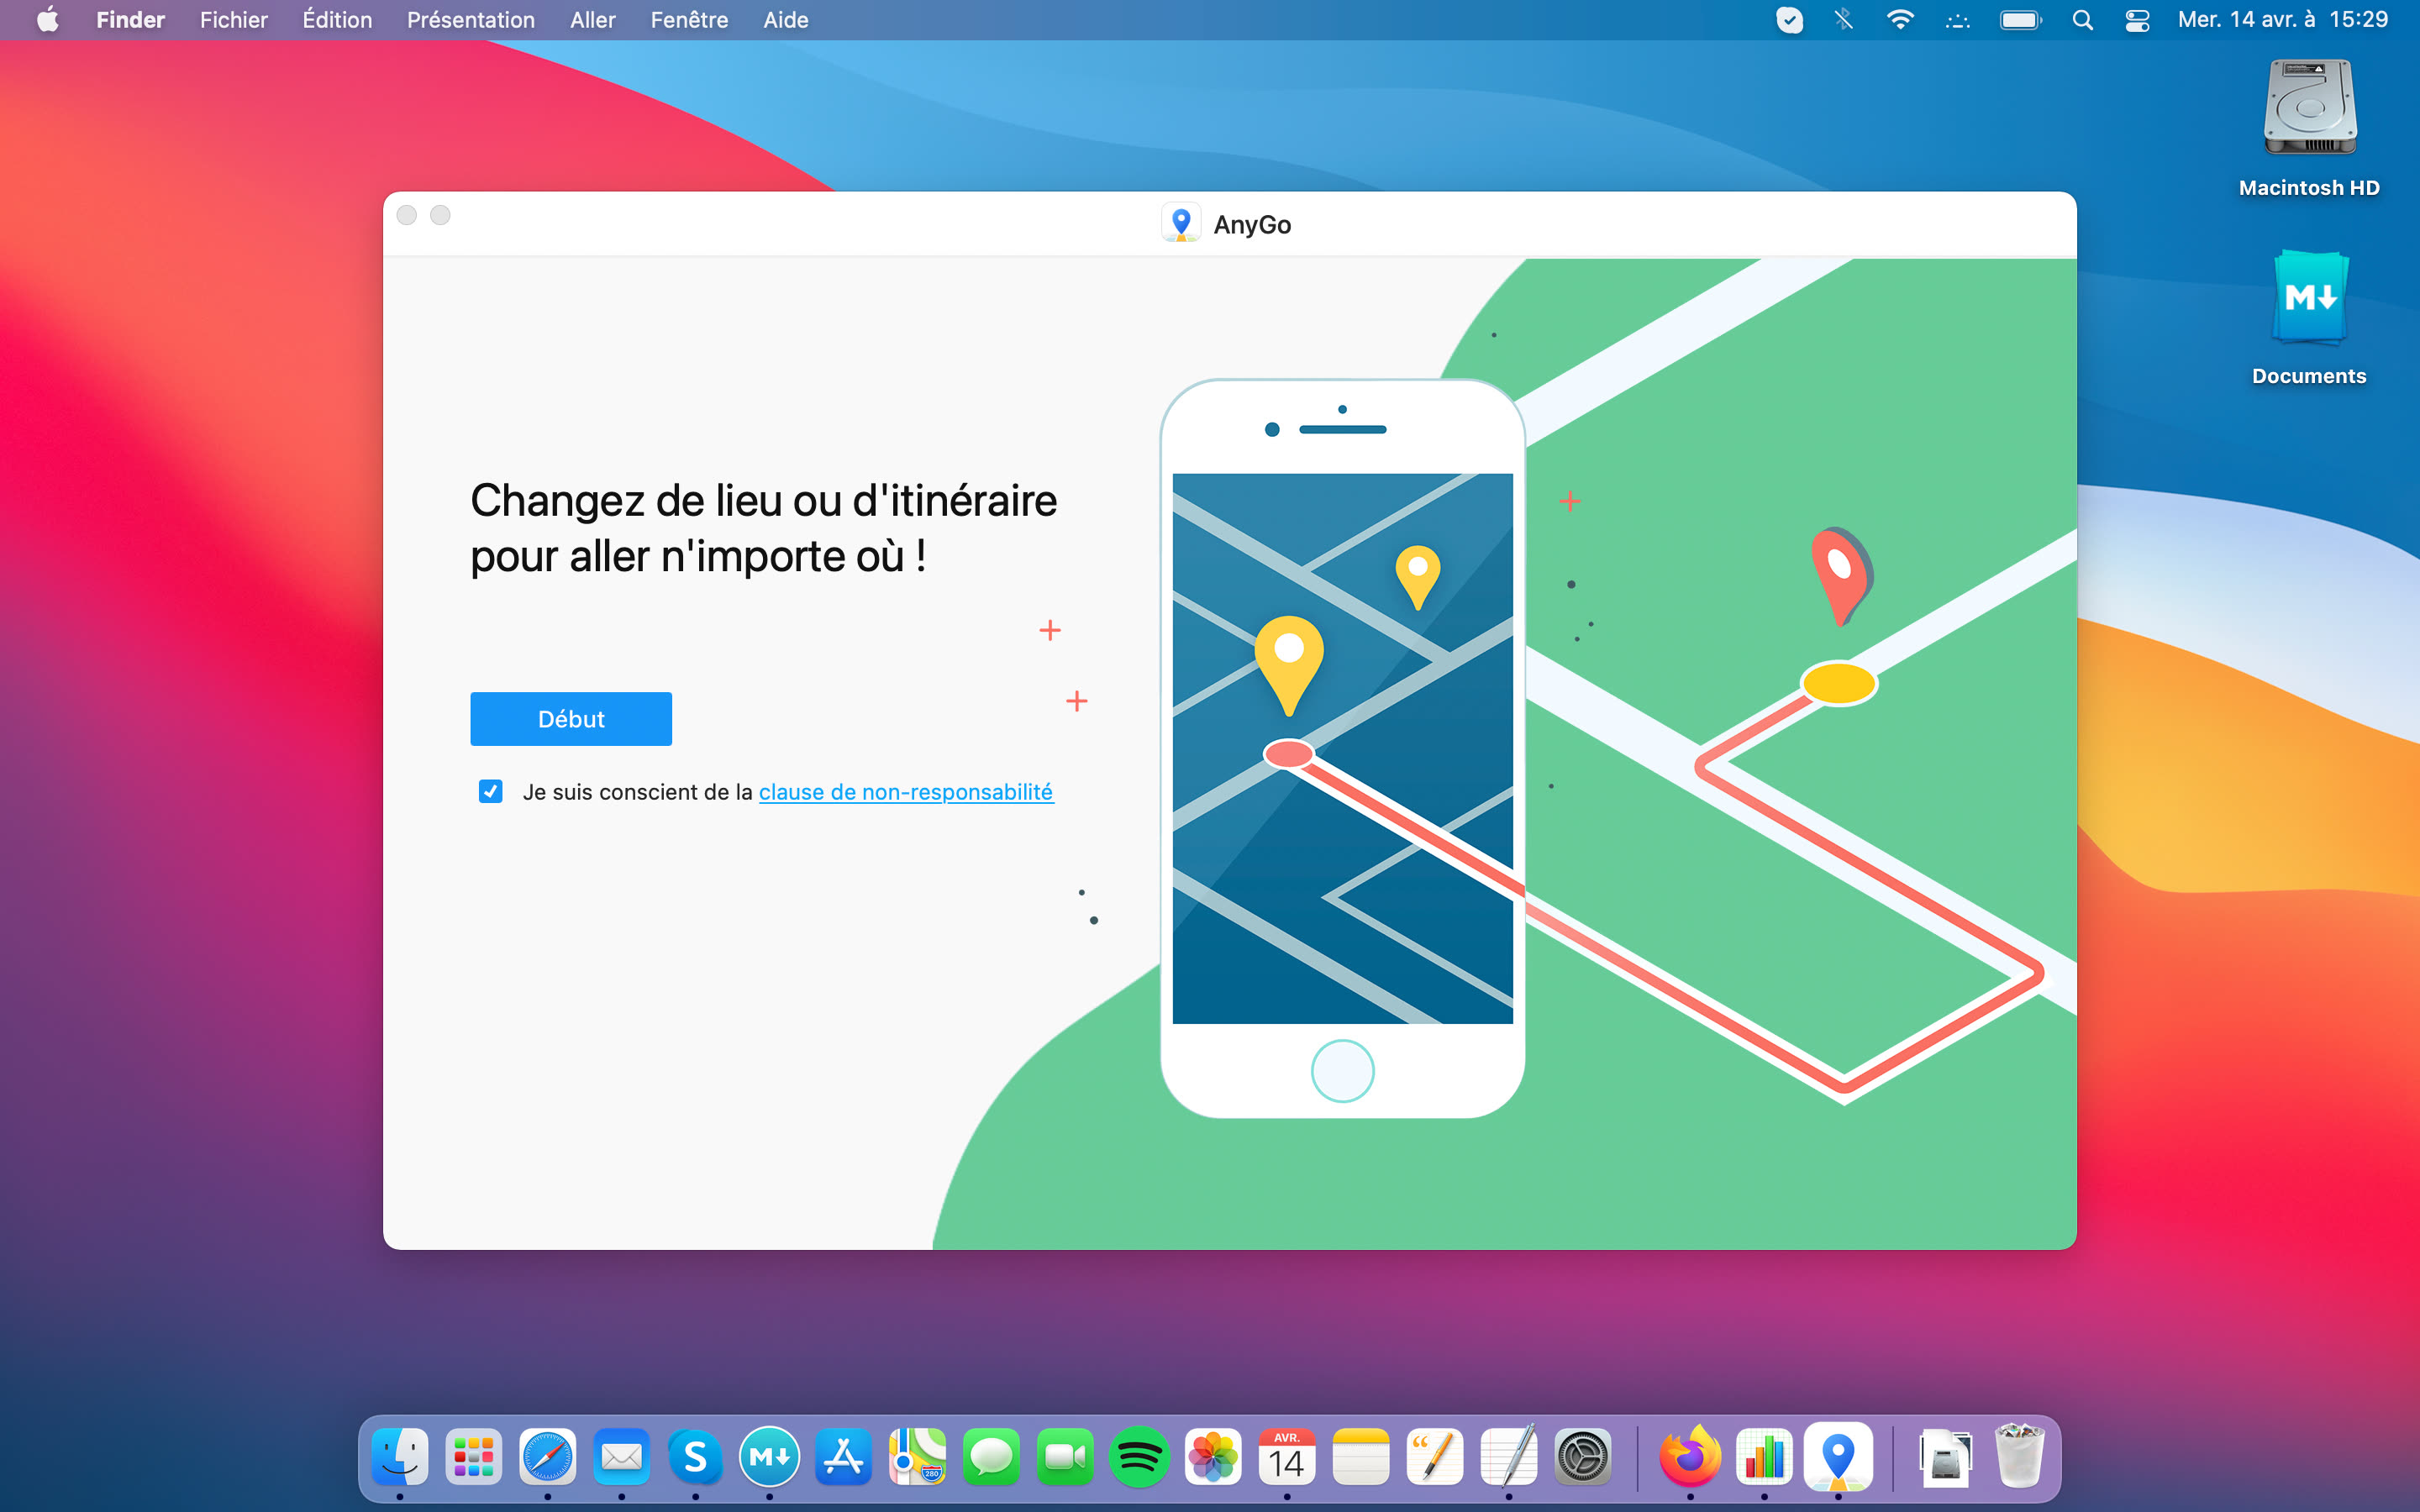Open Control Center
This screenshot has width=2420, height=1512.
[2137, 20]
